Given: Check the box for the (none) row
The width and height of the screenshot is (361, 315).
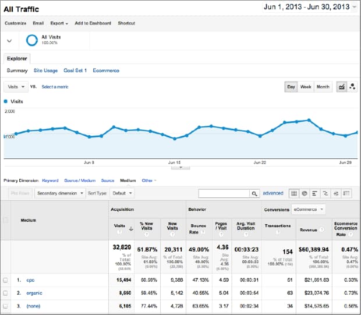Looking at the screenshot, I should point(6,306).
